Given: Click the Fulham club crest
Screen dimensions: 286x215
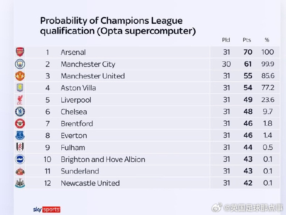Looking at the screenshot, I should (20, 147).
